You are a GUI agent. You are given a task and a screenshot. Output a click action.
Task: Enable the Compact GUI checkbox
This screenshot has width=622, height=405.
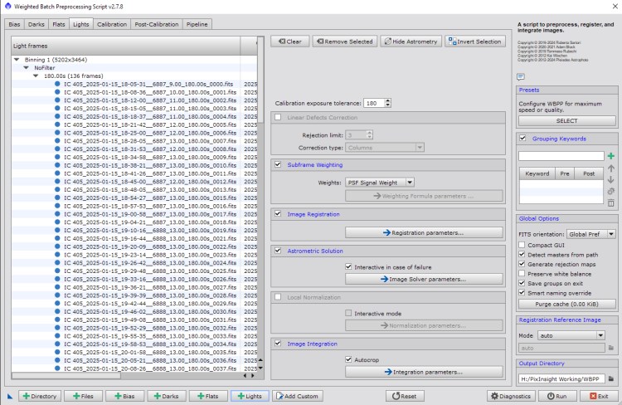pos(522,245)
